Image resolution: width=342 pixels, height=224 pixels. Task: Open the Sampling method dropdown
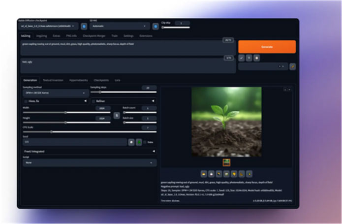tap(54, 92)
